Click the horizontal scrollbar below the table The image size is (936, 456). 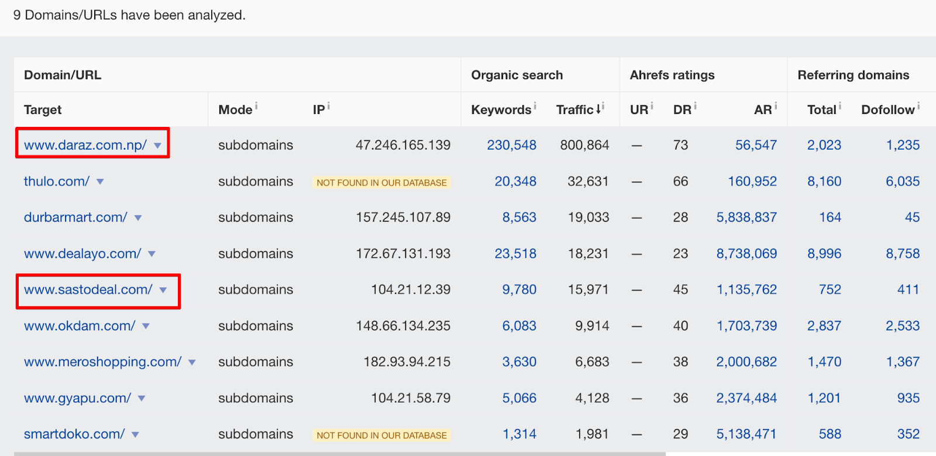(x=340, y=454)
